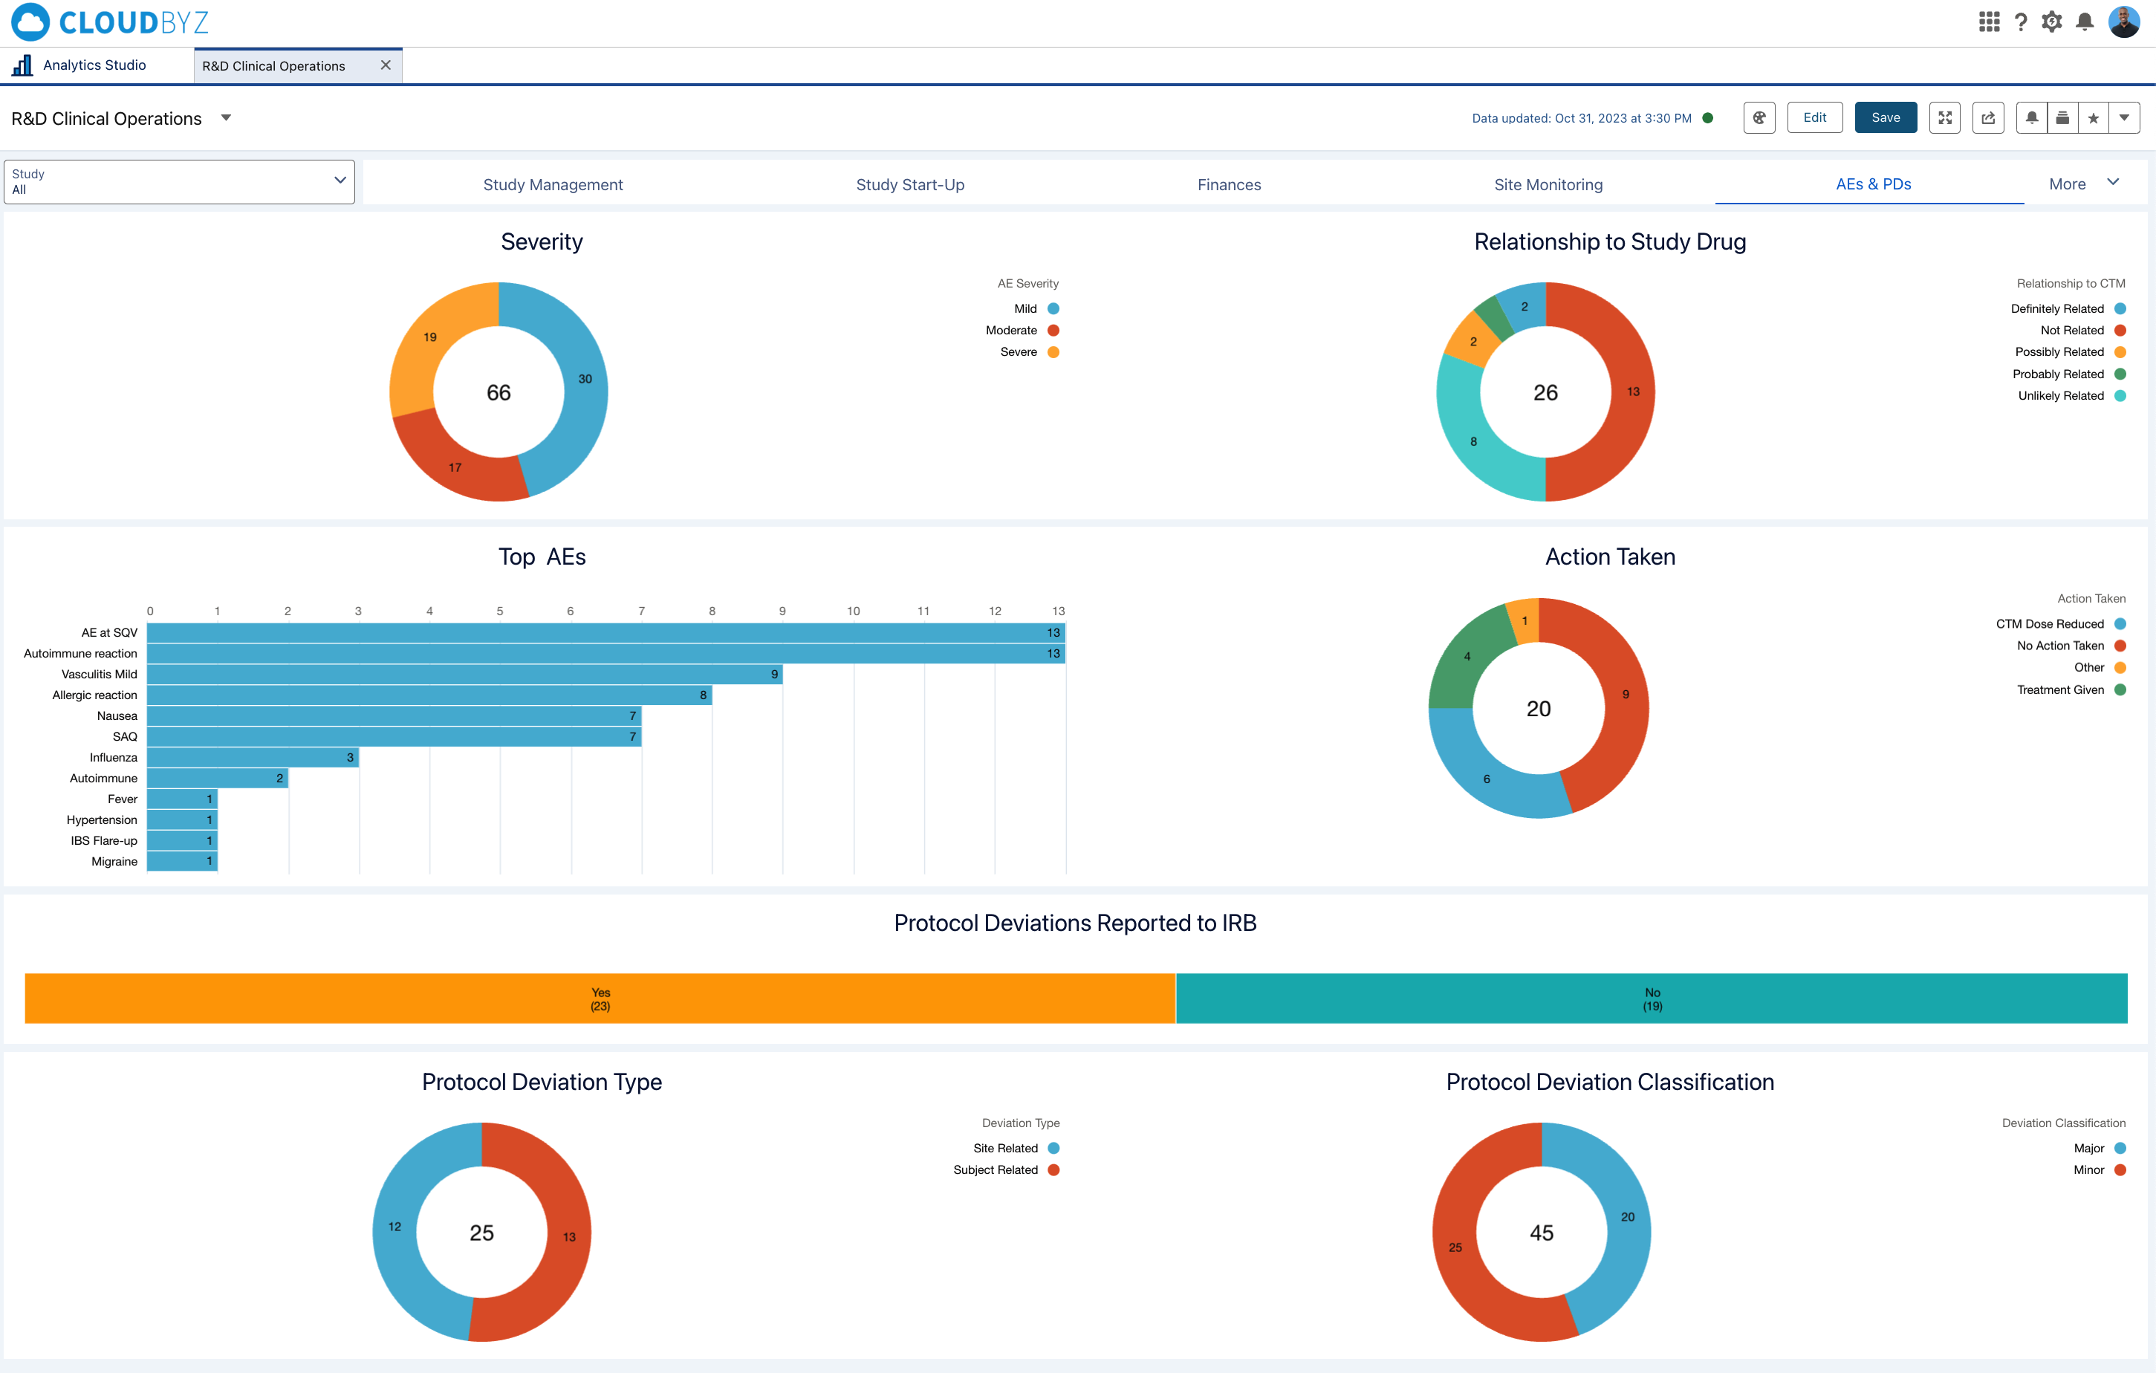Switch to the Study Management tab
This screenshot has height=1373, width=2156.
click(553, 184)
